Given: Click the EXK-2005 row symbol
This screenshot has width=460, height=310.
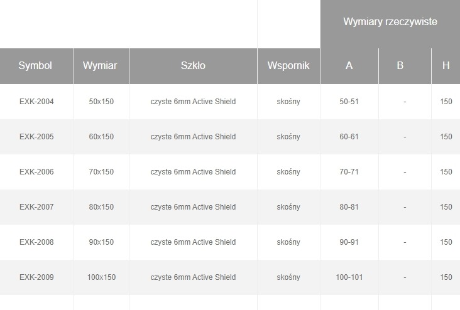Looking at the screenshot, I should coord(36,137).
